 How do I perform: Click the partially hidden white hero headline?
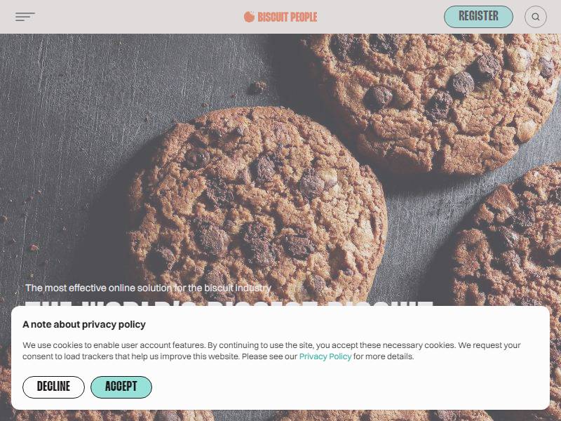(229, 304)
